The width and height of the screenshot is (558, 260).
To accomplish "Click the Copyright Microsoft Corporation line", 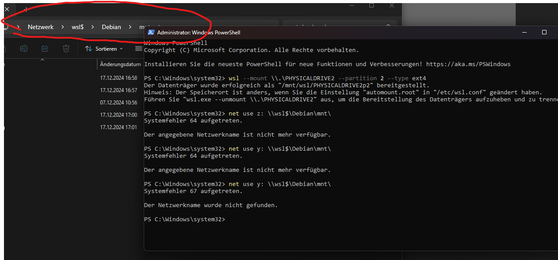I will click(252, 50).
